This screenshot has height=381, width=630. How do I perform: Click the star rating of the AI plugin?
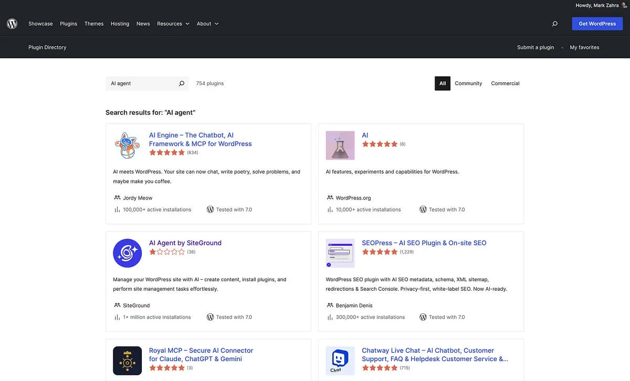click(x=380, y=144)
